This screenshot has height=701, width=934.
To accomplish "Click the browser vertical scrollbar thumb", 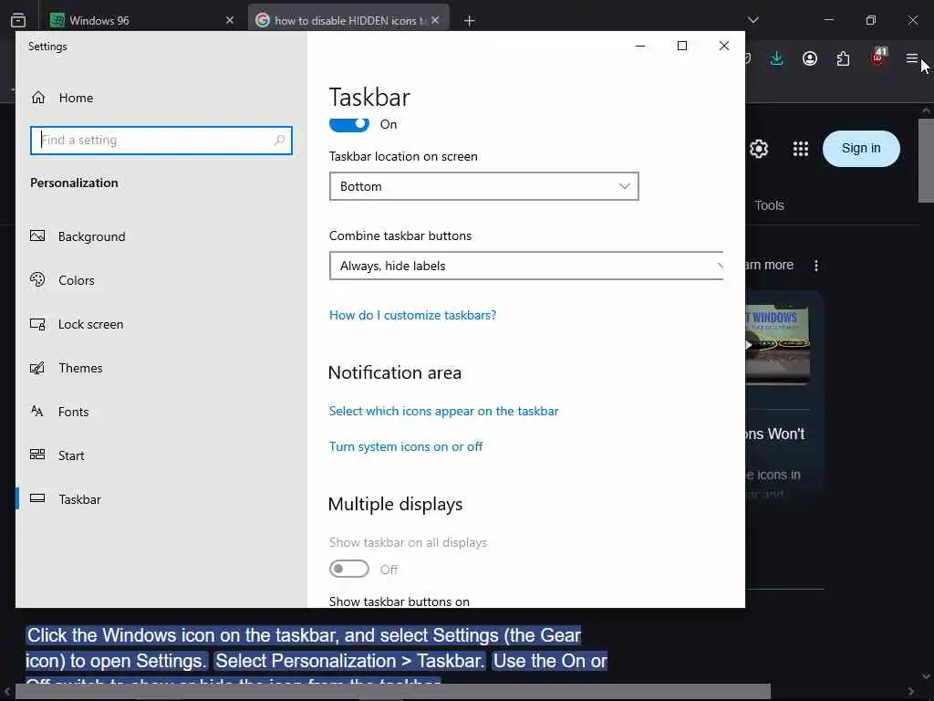I will [x=926, y=161].
